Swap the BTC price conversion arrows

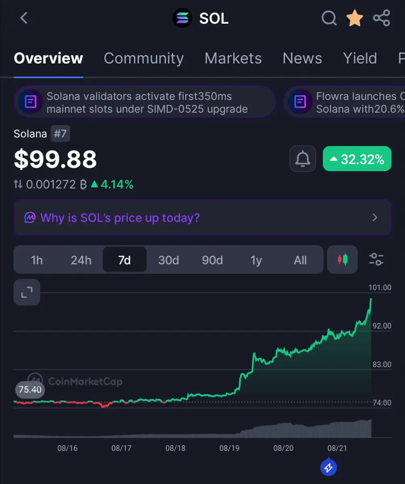tap(18, 184)
